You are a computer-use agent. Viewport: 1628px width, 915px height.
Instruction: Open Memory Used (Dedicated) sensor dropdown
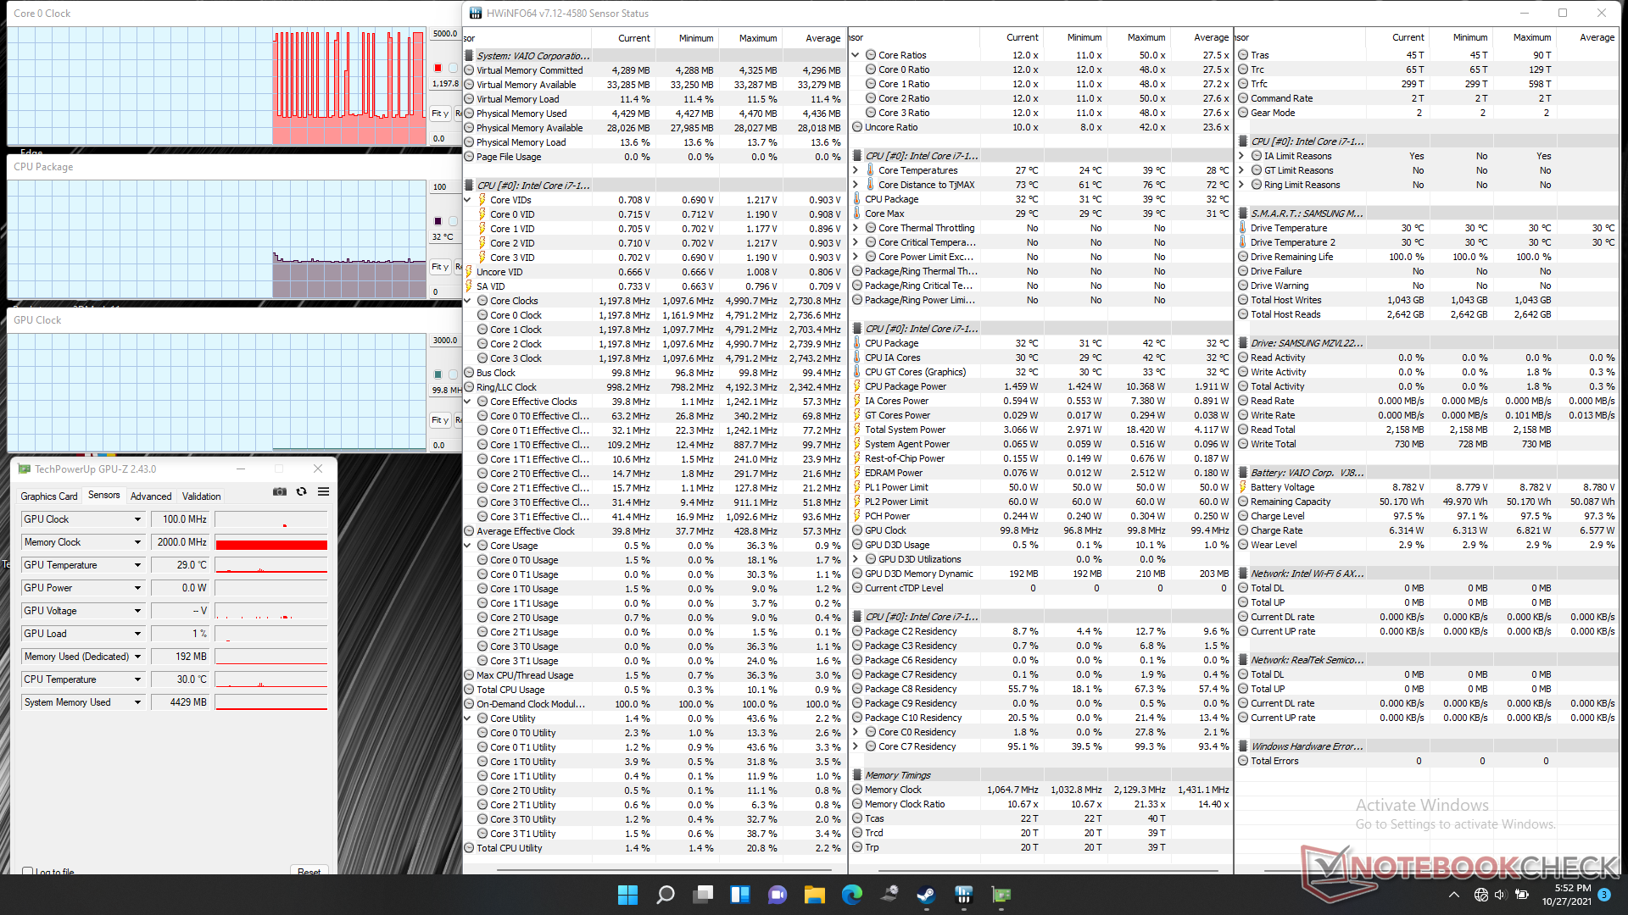[x=137, y=657]
